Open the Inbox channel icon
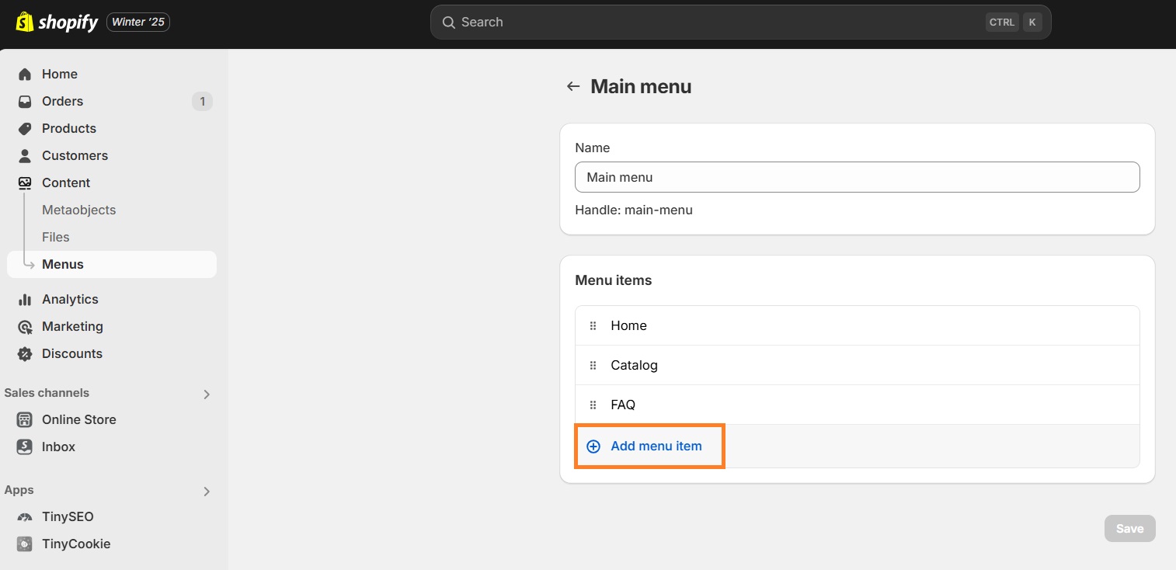Image resolution: width=1176 pixels, height=570 pixels. [26, 447]
